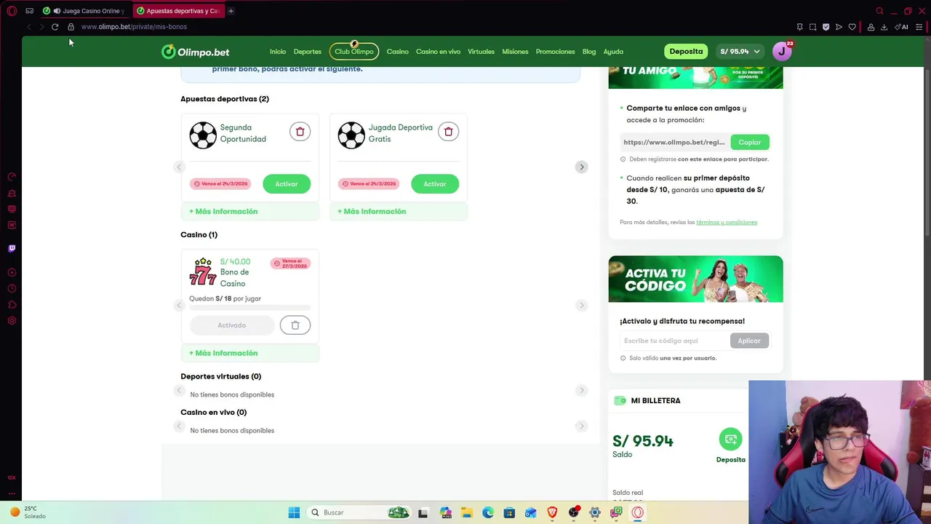Click the Escribe tu código aquí field
This screenshot has height=524, width=931.
(x=674, y=341)
